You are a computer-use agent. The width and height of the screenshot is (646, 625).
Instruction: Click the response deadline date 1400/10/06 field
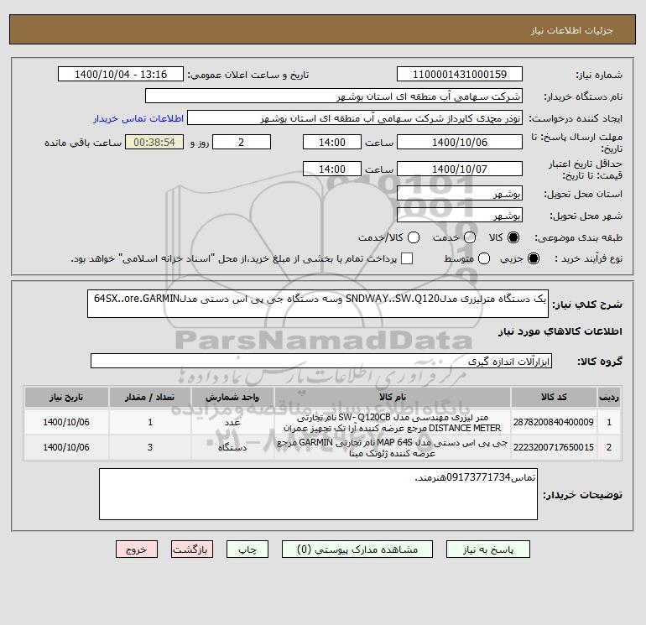click(x=460, y=142)
